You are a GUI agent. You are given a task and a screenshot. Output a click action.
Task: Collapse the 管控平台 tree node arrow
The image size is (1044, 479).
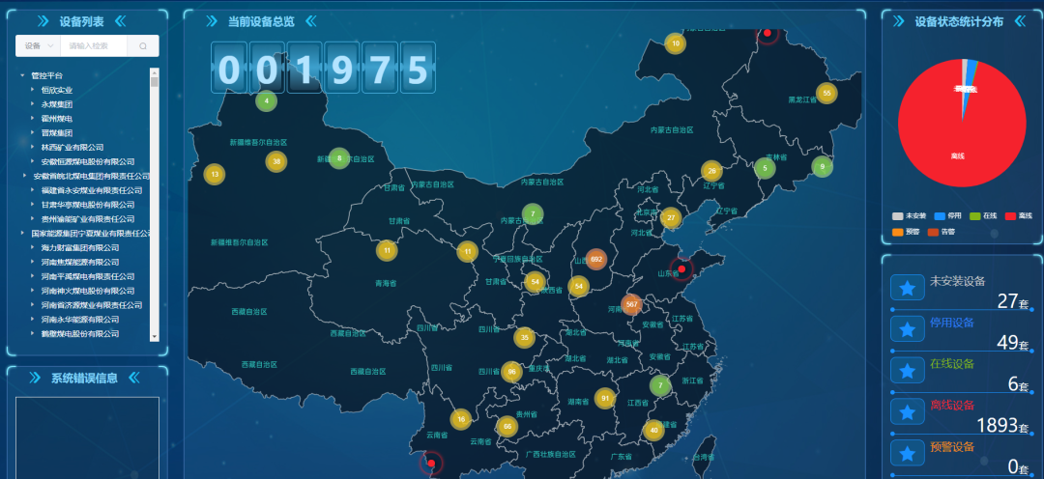22,75
